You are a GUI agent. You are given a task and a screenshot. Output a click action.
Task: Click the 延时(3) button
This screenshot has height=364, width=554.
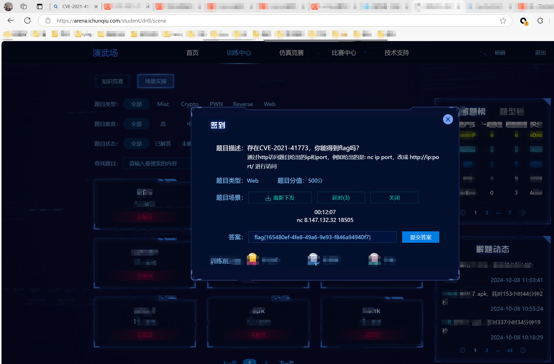click(341, 198)
